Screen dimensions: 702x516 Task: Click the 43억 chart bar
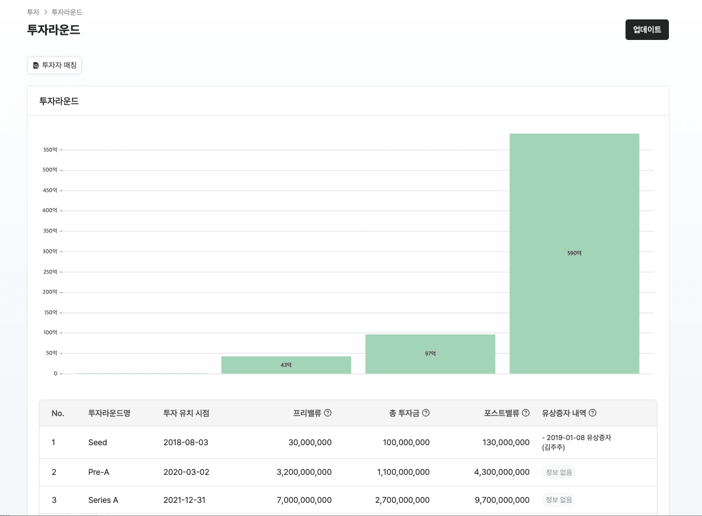(286, 365)
